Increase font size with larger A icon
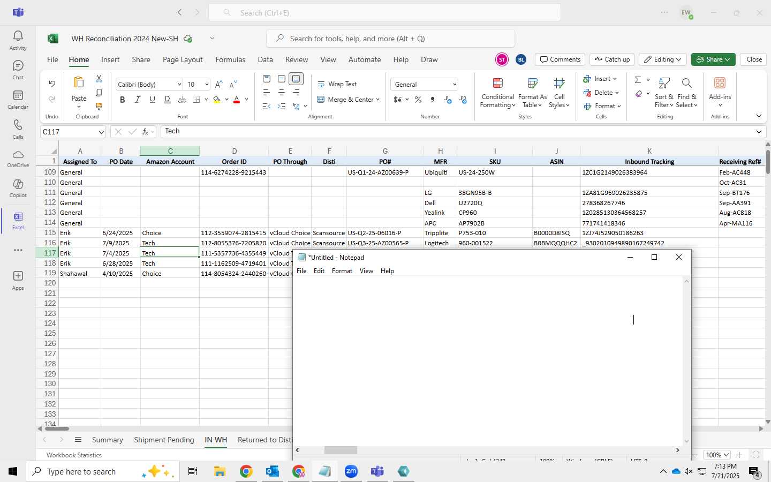The width and height of the screenshot is (771, 482). [218, 85]
